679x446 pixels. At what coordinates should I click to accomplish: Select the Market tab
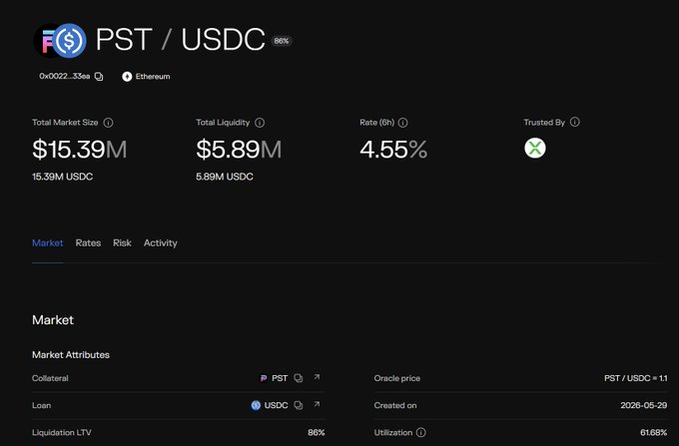(x=48, y=243)
